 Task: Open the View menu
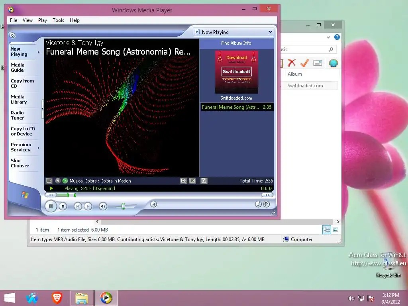click(x=27, y=20)
